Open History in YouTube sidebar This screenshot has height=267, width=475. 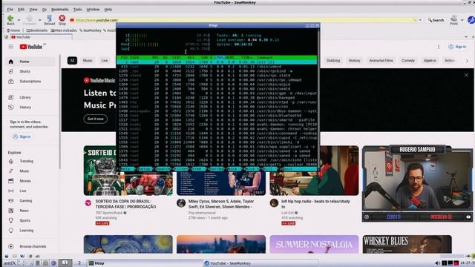pos(30,108)
